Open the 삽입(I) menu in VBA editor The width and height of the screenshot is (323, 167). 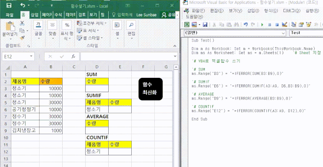(x=253, y=11)
